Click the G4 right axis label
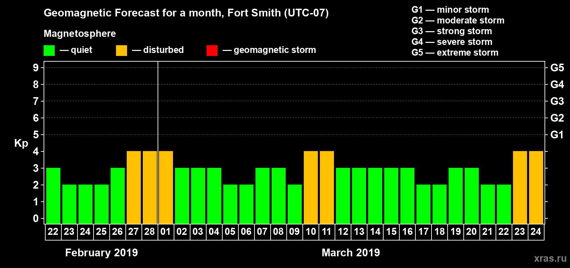Screen dimensions: 570x268 [x=557, y=84]
